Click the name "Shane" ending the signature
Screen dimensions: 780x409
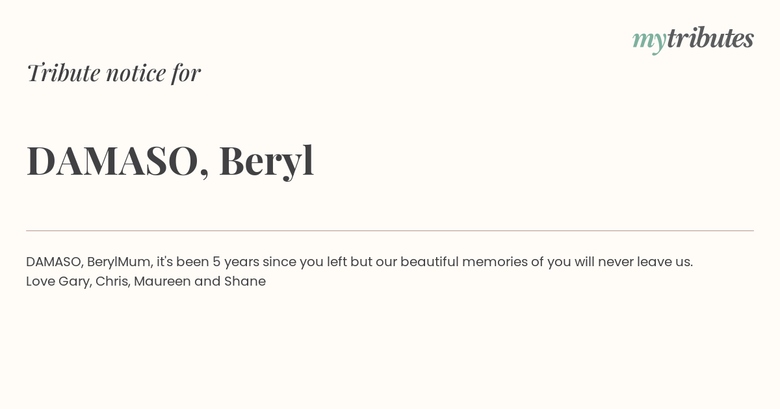pos(245,282)
